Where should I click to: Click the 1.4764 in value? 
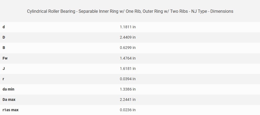(x=127, y=58)
